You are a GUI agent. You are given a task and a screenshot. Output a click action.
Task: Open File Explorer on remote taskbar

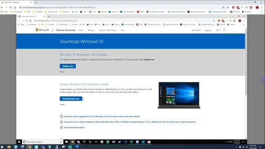[x=67, y=142]
